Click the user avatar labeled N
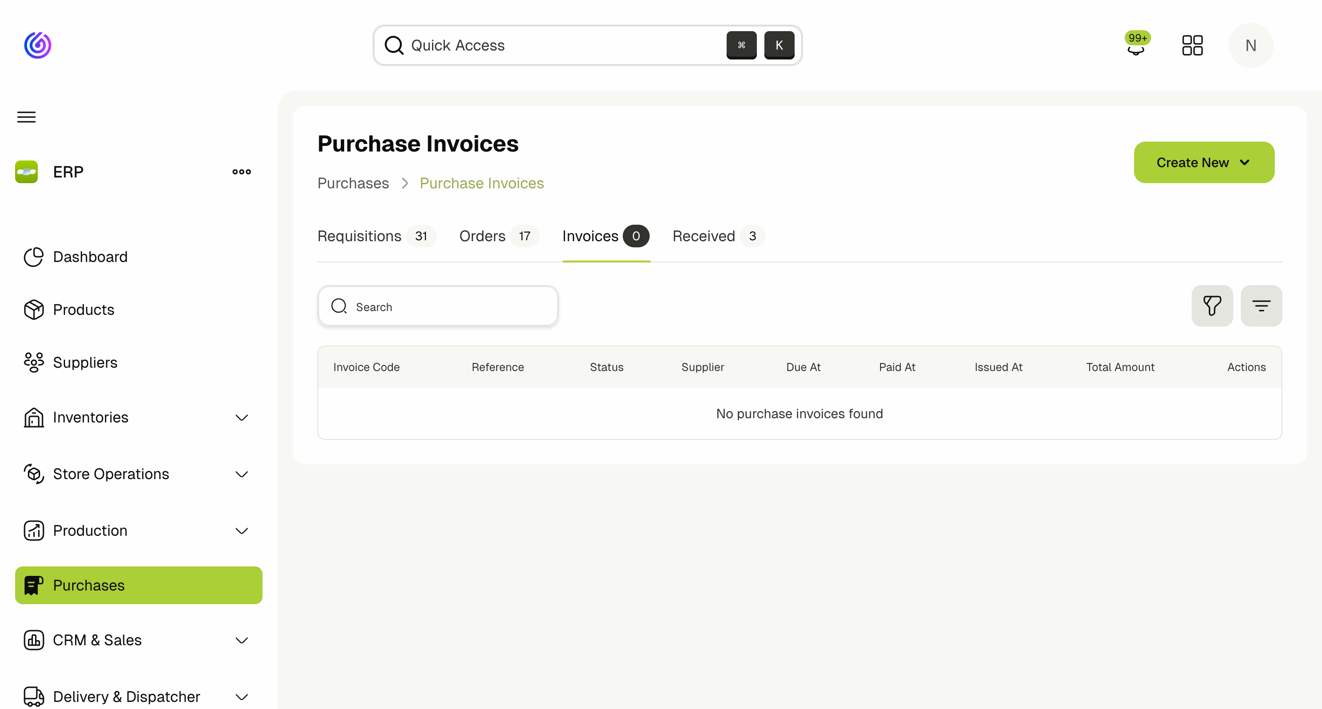This screenshot has height=709, width=1322. 1251,45
